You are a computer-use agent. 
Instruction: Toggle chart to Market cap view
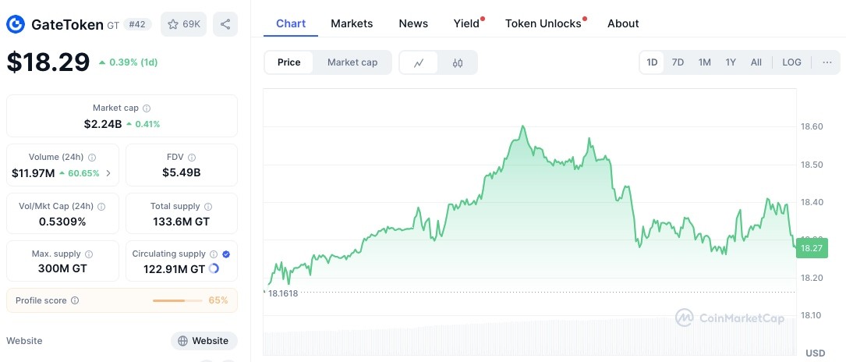[x=352, y=62]
